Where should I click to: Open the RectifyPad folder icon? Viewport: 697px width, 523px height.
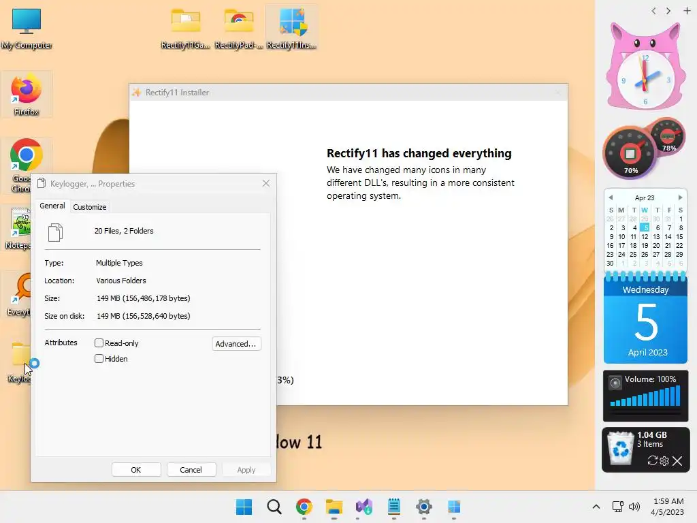tap(239, 29)
